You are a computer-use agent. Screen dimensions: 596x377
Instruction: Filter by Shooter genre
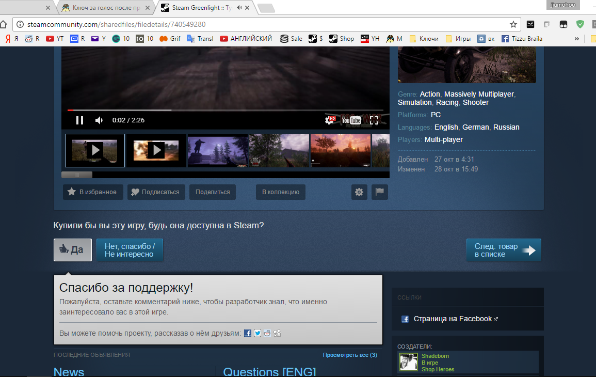tap(475, 102)
